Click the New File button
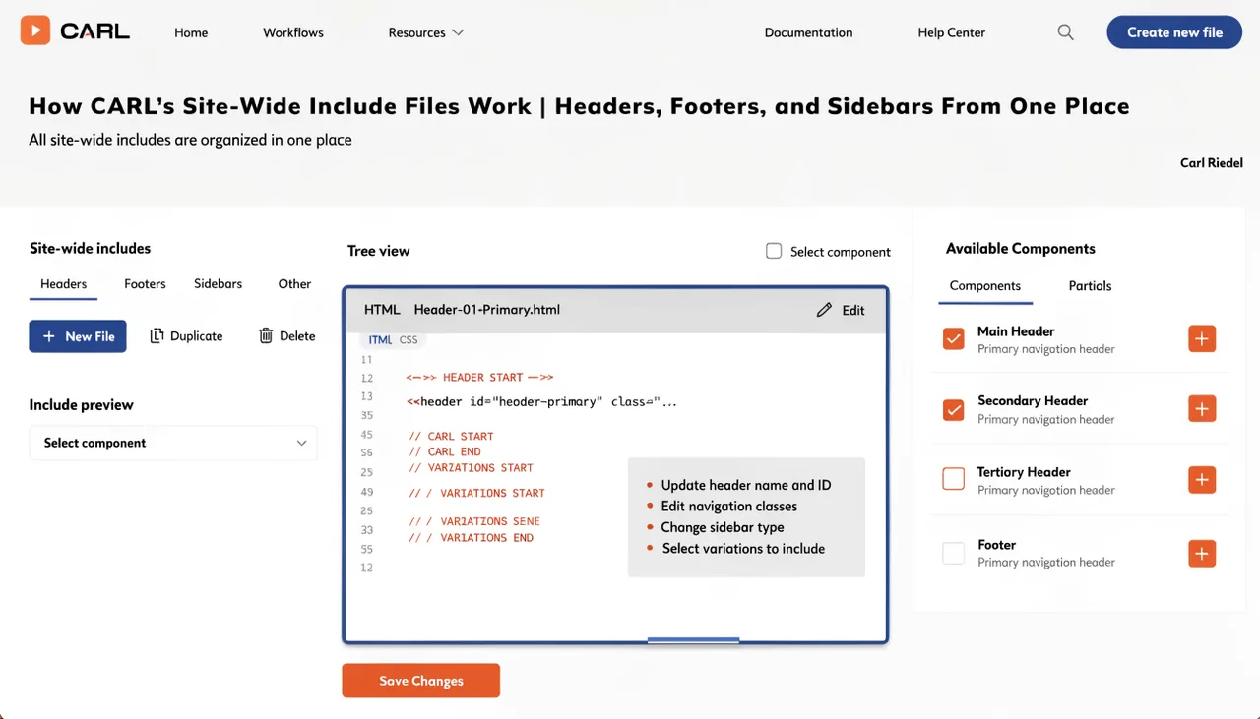 (78, 336)
